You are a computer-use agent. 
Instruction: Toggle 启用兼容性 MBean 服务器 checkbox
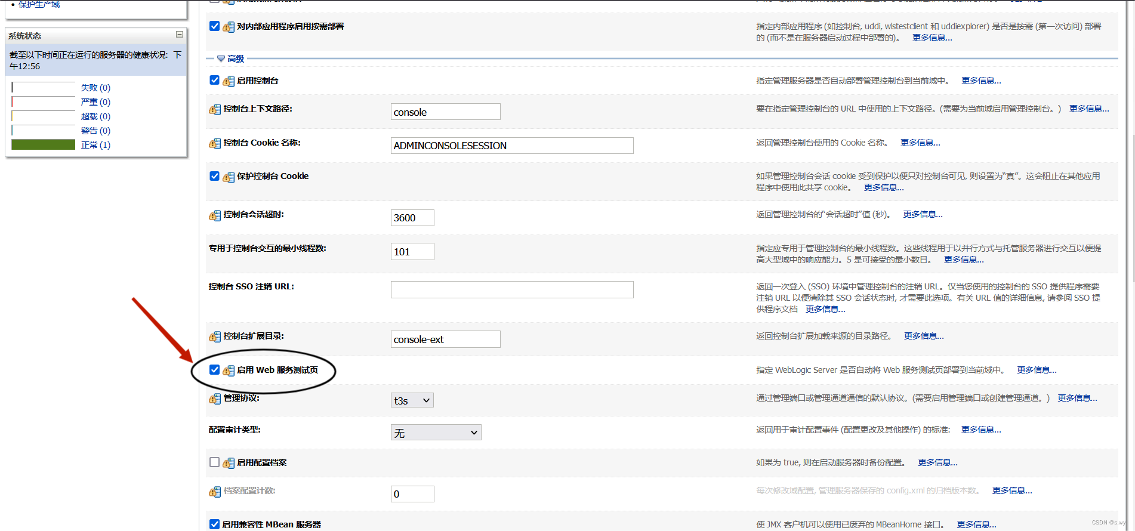pos(215,524)
